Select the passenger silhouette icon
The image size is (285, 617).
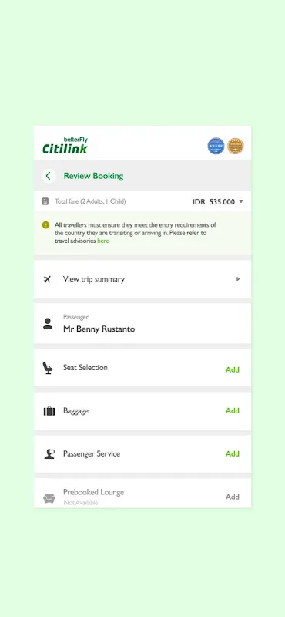(x=48, y=324)
